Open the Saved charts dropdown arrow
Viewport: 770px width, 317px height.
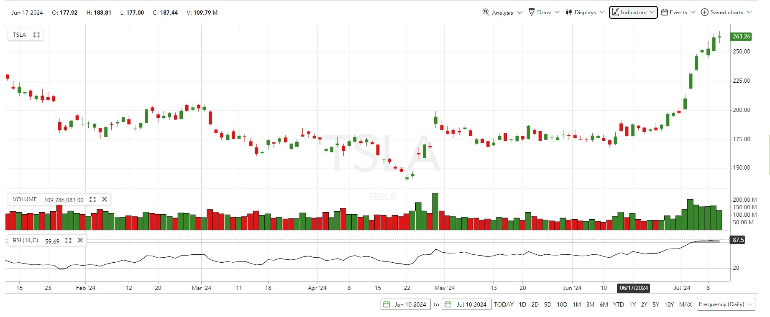click(749, 13)
